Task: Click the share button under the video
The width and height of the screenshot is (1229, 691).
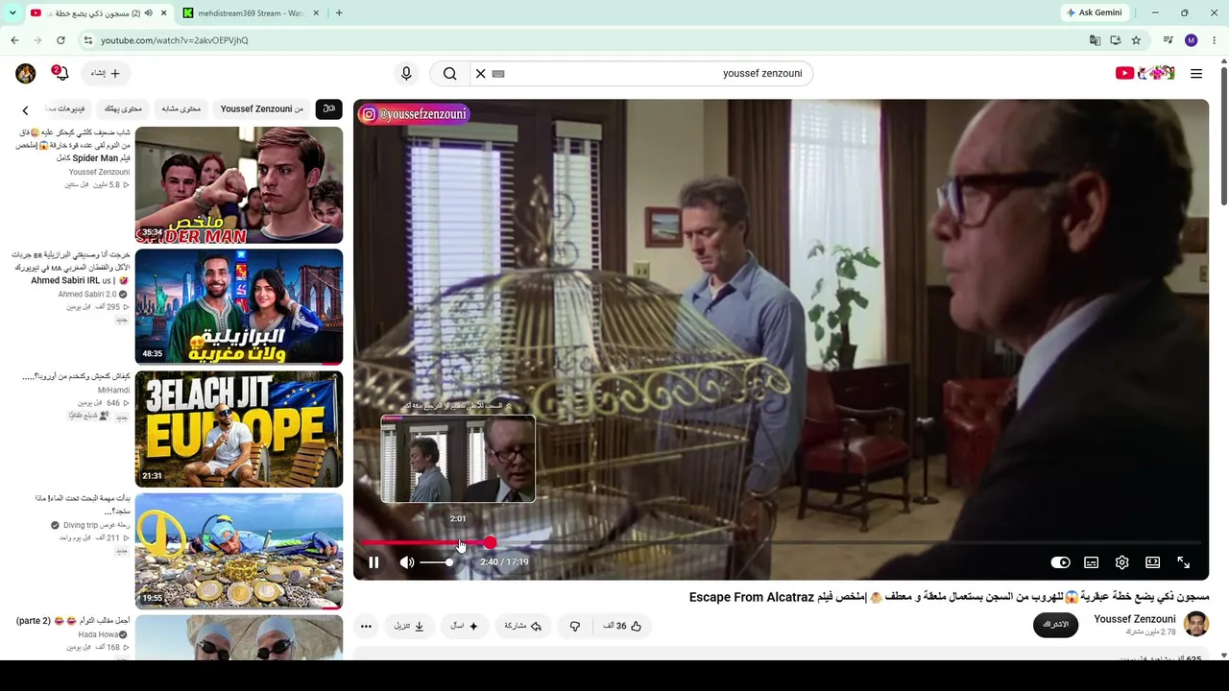Action: click(x=523, y=626)
